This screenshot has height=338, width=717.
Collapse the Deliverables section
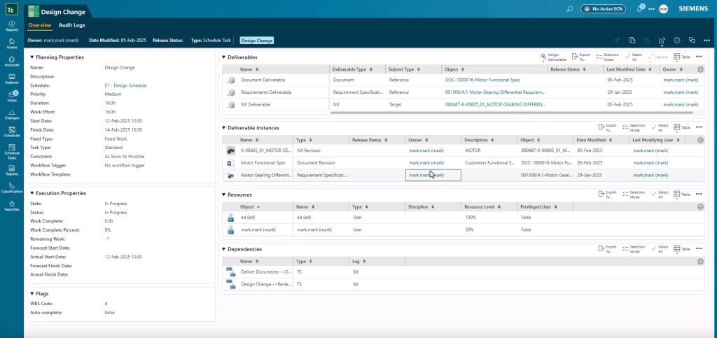223,57
